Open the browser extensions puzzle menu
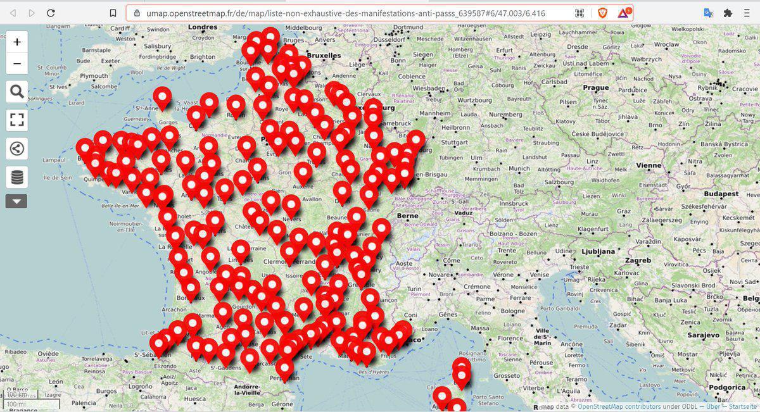This screenshot has width=760, height=412. (728, 13)
